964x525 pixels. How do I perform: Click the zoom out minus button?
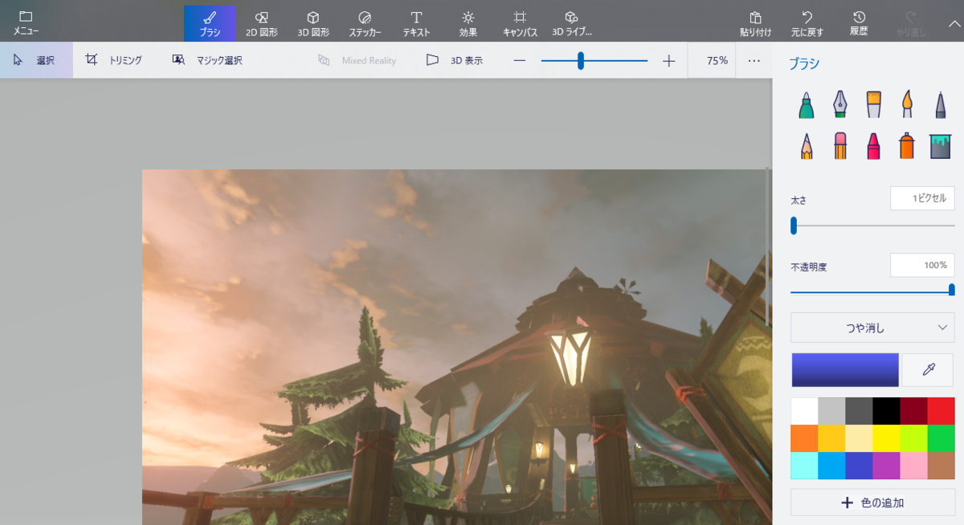pyautogui.click(x=520, y=60)
